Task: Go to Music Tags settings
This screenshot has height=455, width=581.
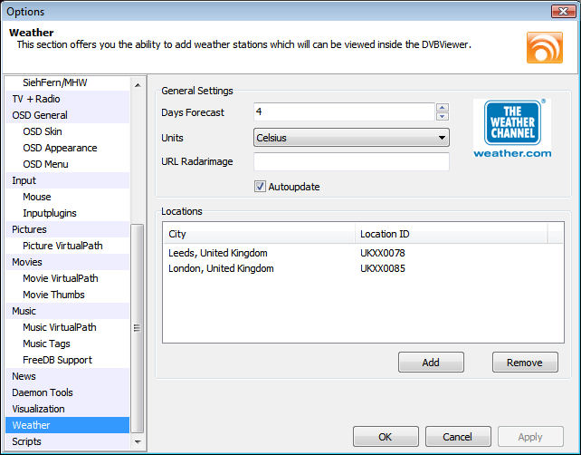Action: click(46, 344)
